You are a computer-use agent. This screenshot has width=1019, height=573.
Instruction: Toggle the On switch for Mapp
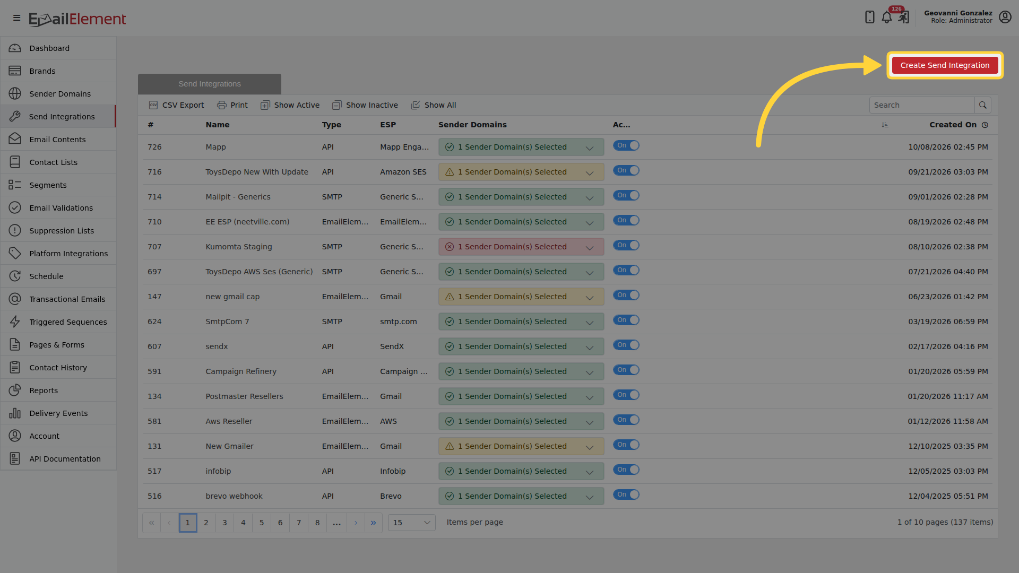626,145
